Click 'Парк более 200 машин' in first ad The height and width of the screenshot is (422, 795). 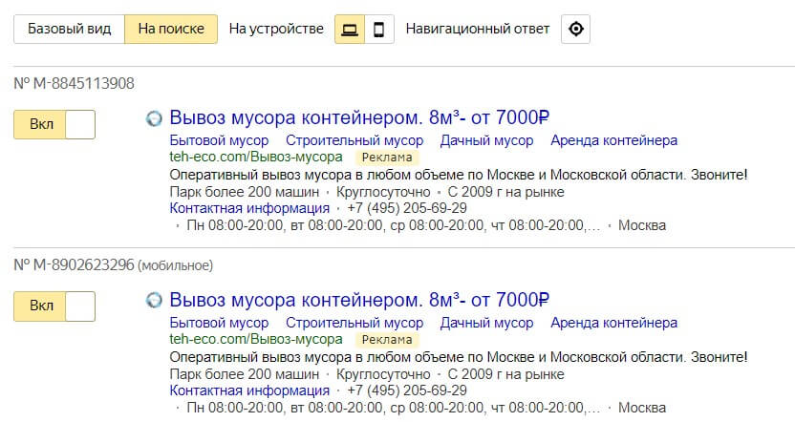[245, 192]
